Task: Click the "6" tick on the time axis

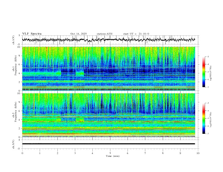Action: click(x=128, y=153)
